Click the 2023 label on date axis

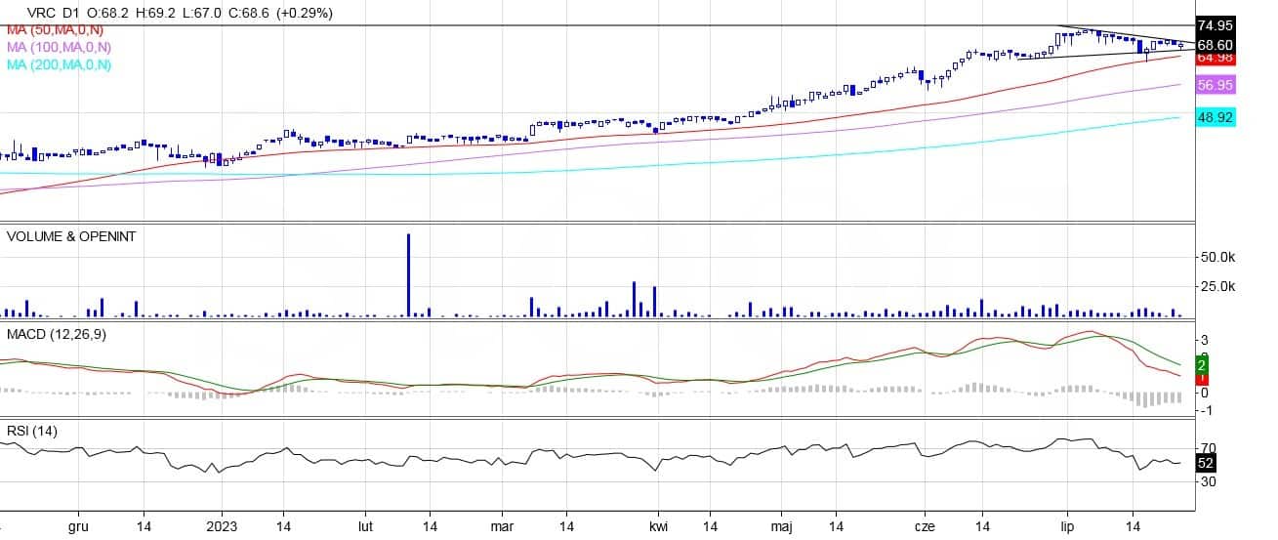click(222, 525)
